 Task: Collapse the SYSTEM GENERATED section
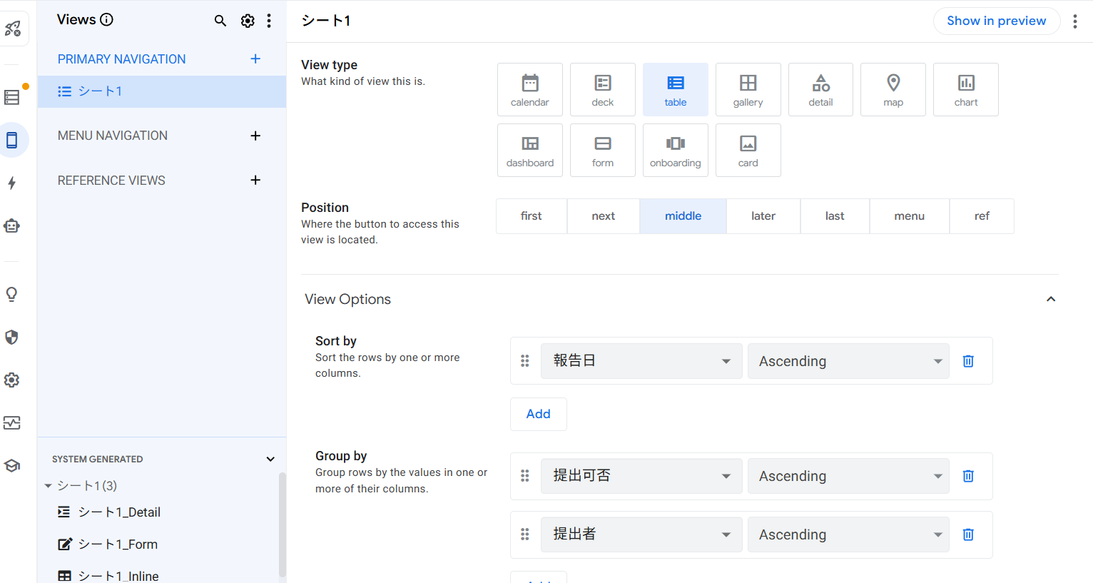270,459
